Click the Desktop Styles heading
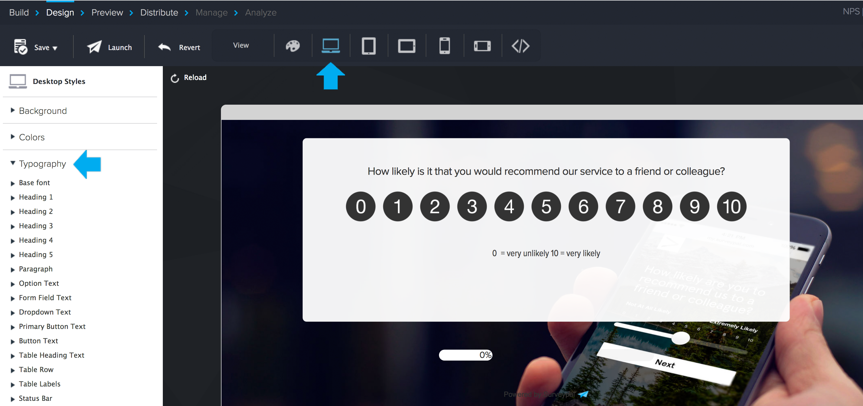This screenshot has width=863, height=406. [x=59, y=81]
